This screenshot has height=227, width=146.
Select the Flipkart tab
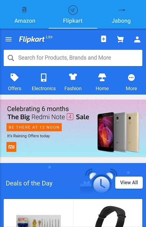pos(73,14)
